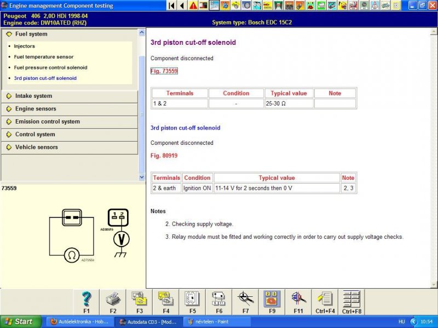
Task: Click the Ctrl+F8 table list icon
Action: coord(351,302)
